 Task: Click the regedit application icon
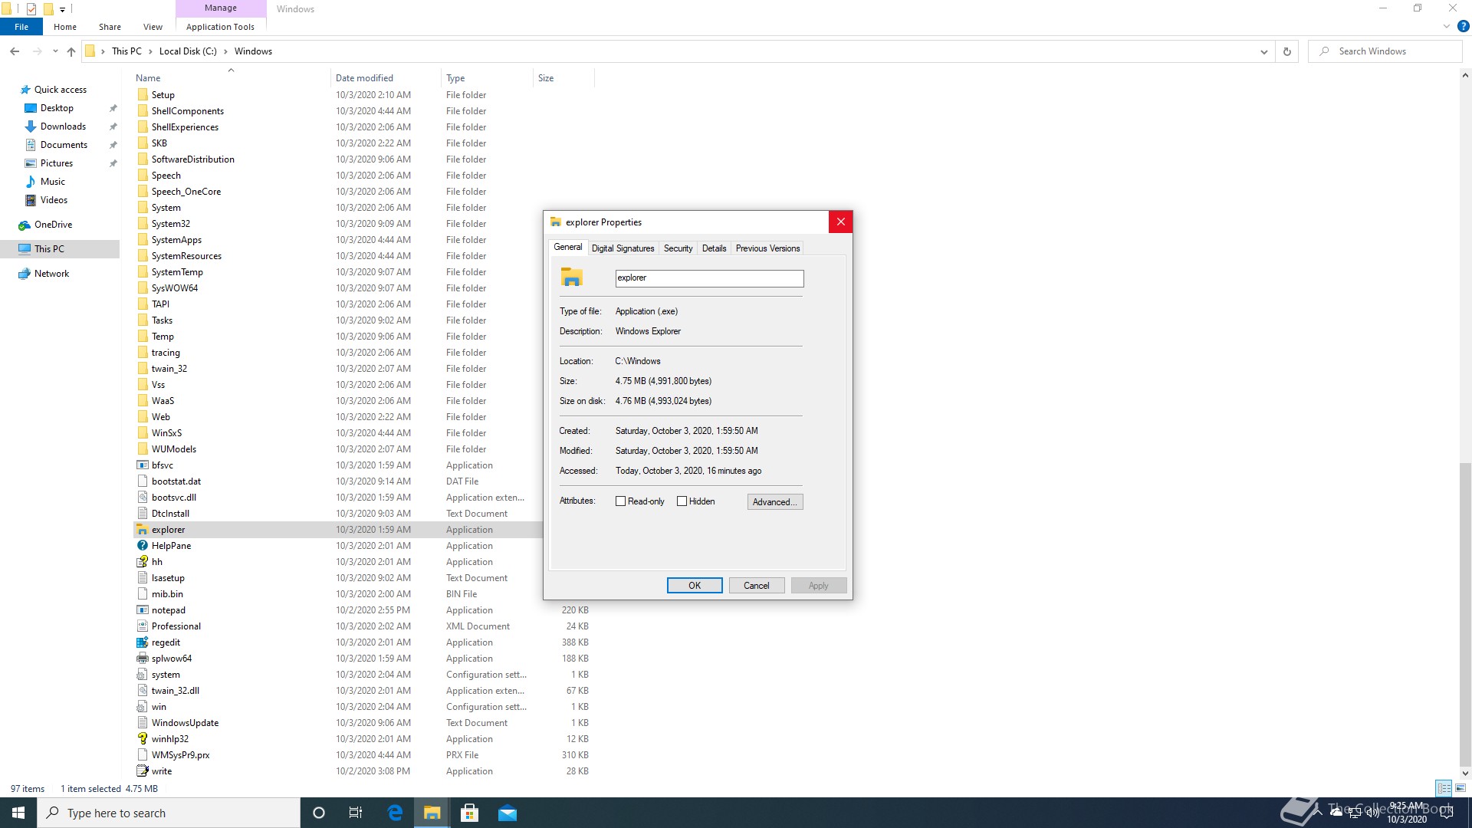(142, 642)
